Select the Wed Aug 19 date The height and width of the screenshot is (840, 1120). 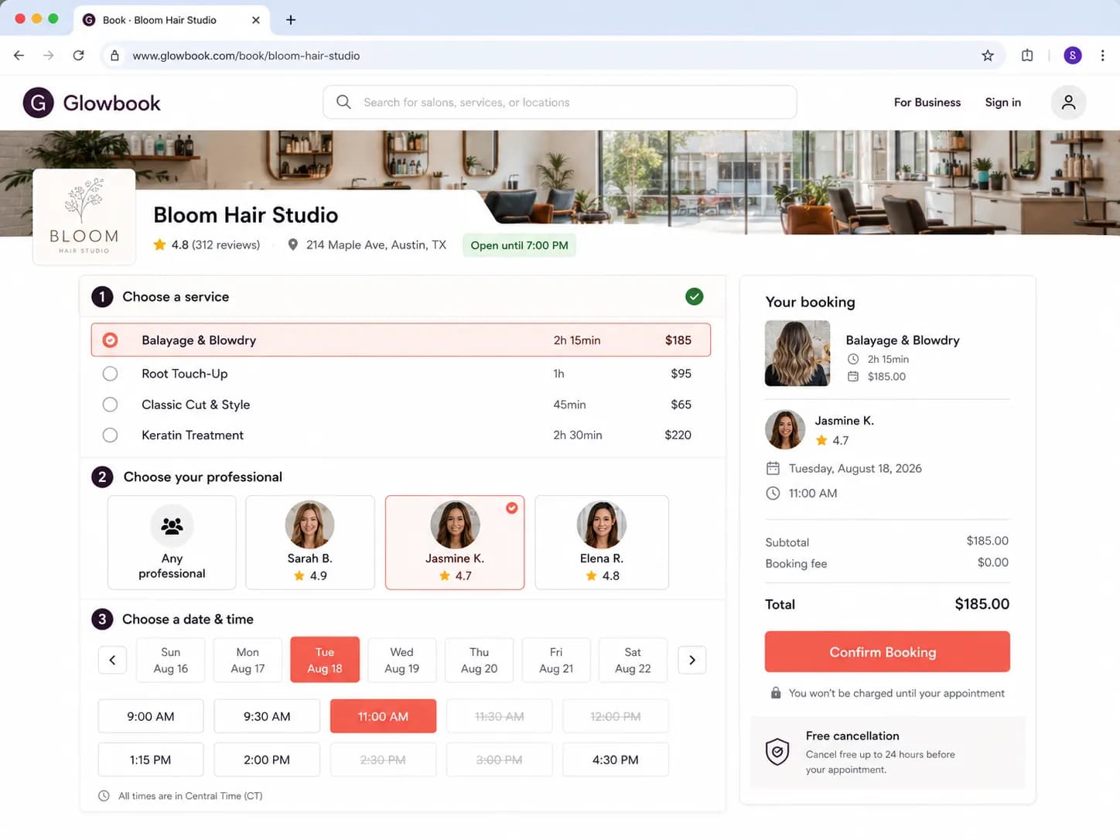(402, 660)
